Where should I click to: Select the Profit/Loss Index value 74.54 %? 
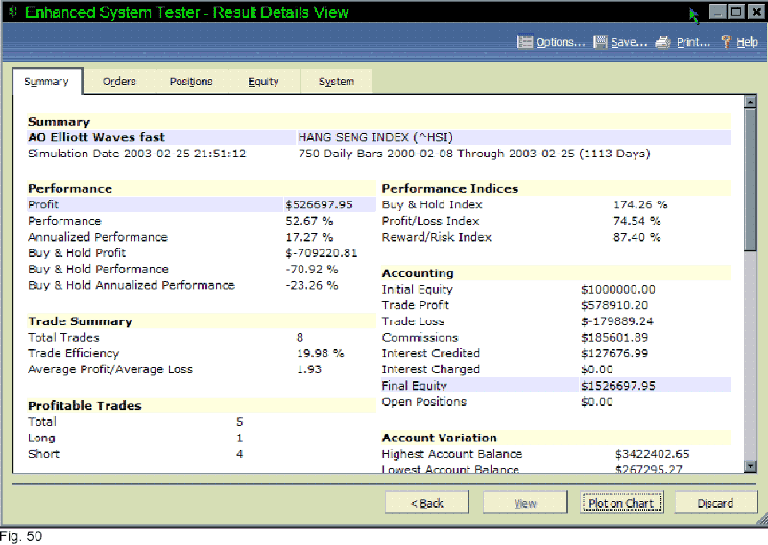637,221
